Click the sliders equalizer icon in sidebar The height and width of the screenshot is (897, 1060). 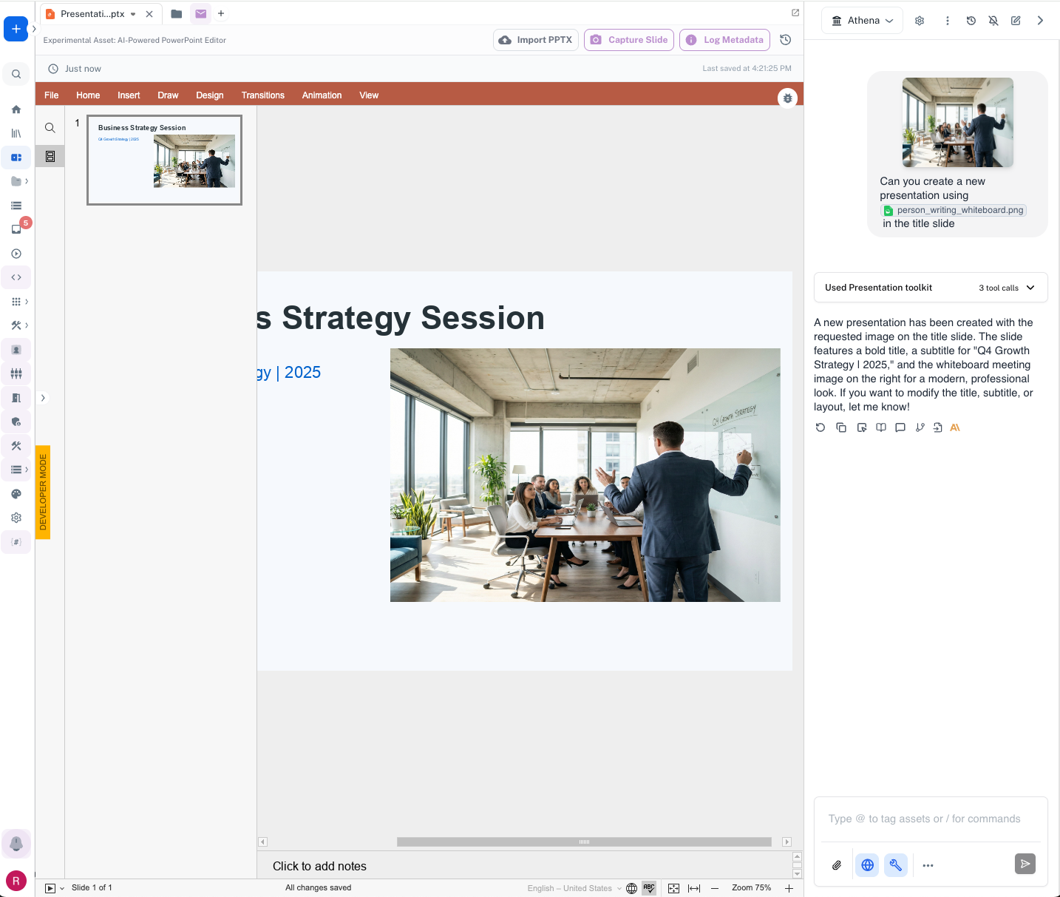16,373
